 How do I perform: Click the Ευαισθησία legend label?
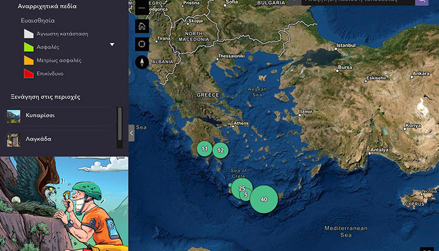tap(38, 20)
